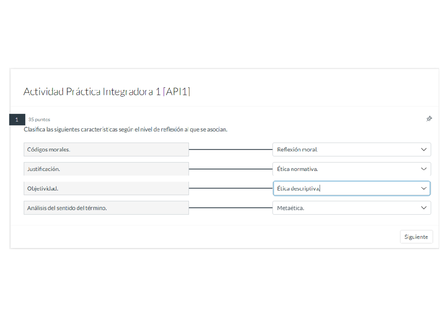Click the Objetividad item box

point(106,189)
